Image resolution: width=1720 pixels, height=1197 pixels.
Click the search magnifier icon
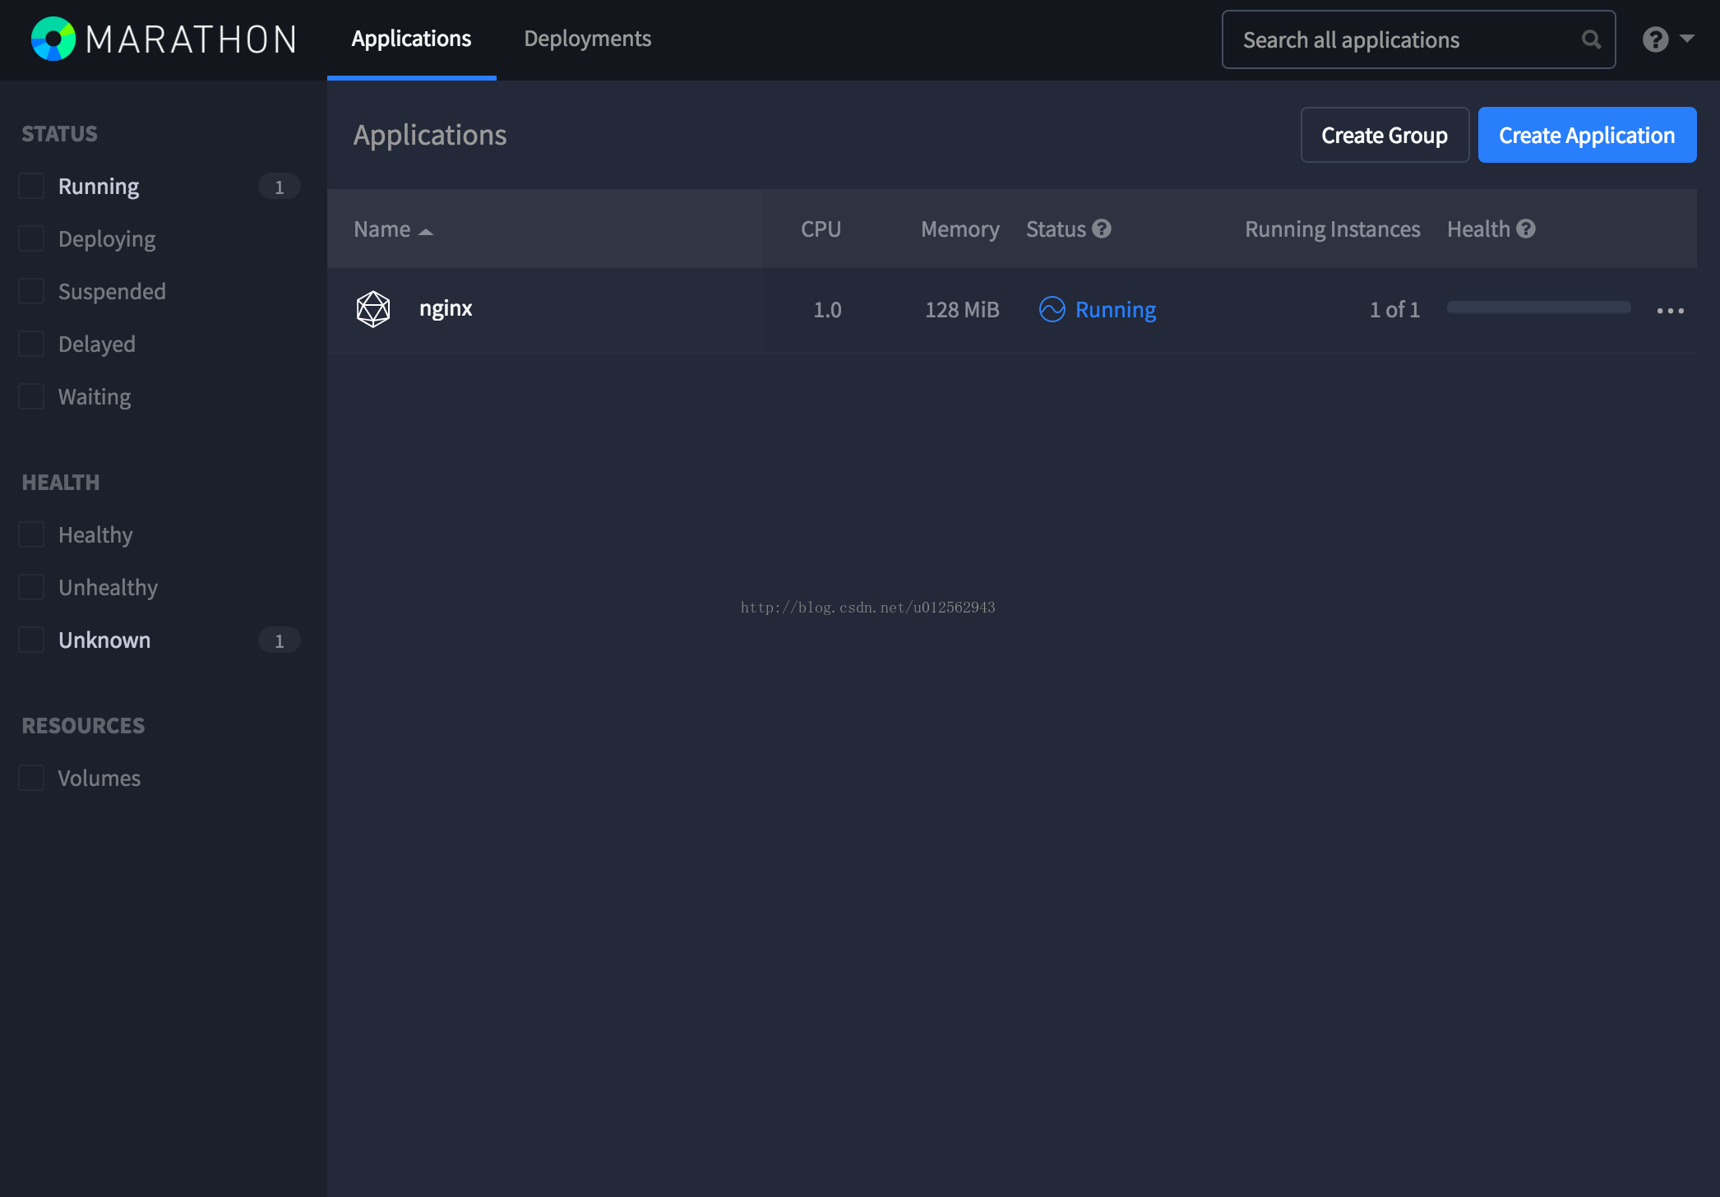1591,39
